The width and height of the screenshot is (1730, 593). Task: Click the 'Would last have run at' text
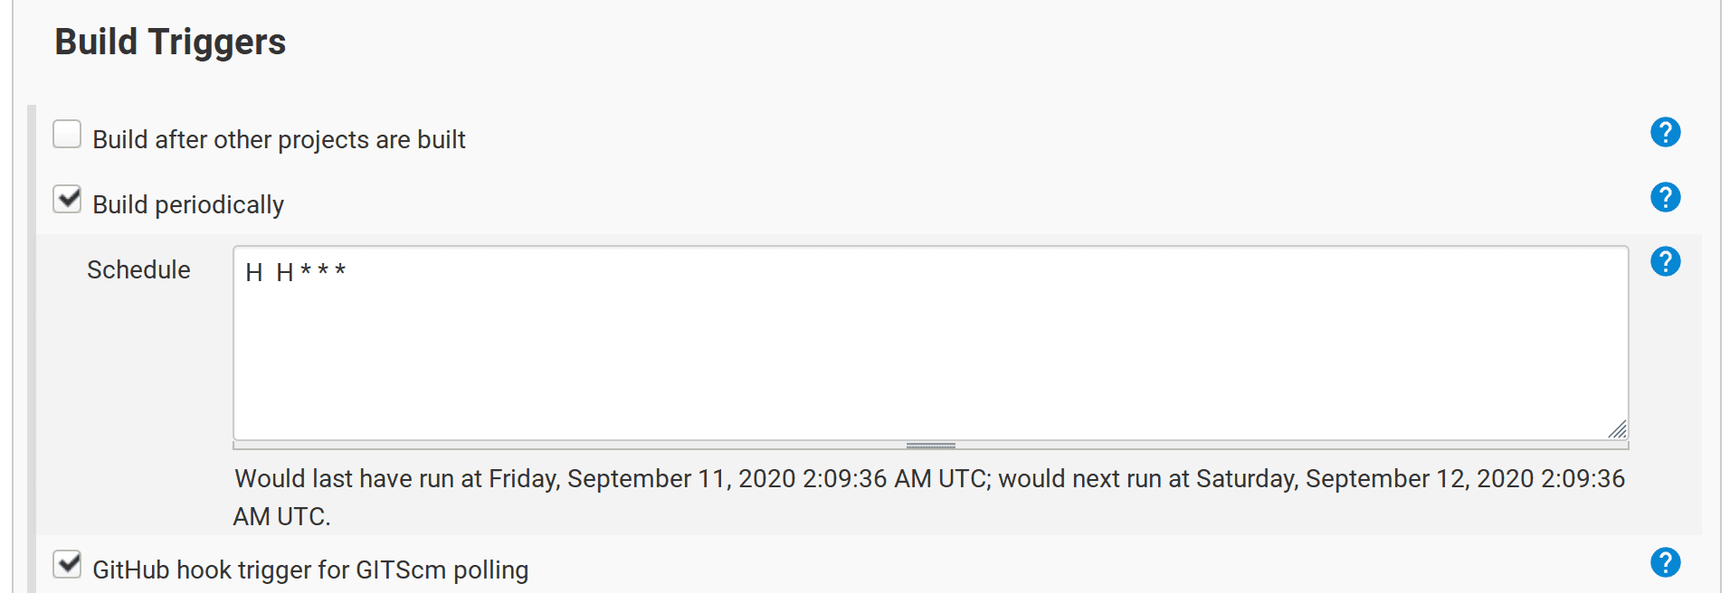coord(357,479)
